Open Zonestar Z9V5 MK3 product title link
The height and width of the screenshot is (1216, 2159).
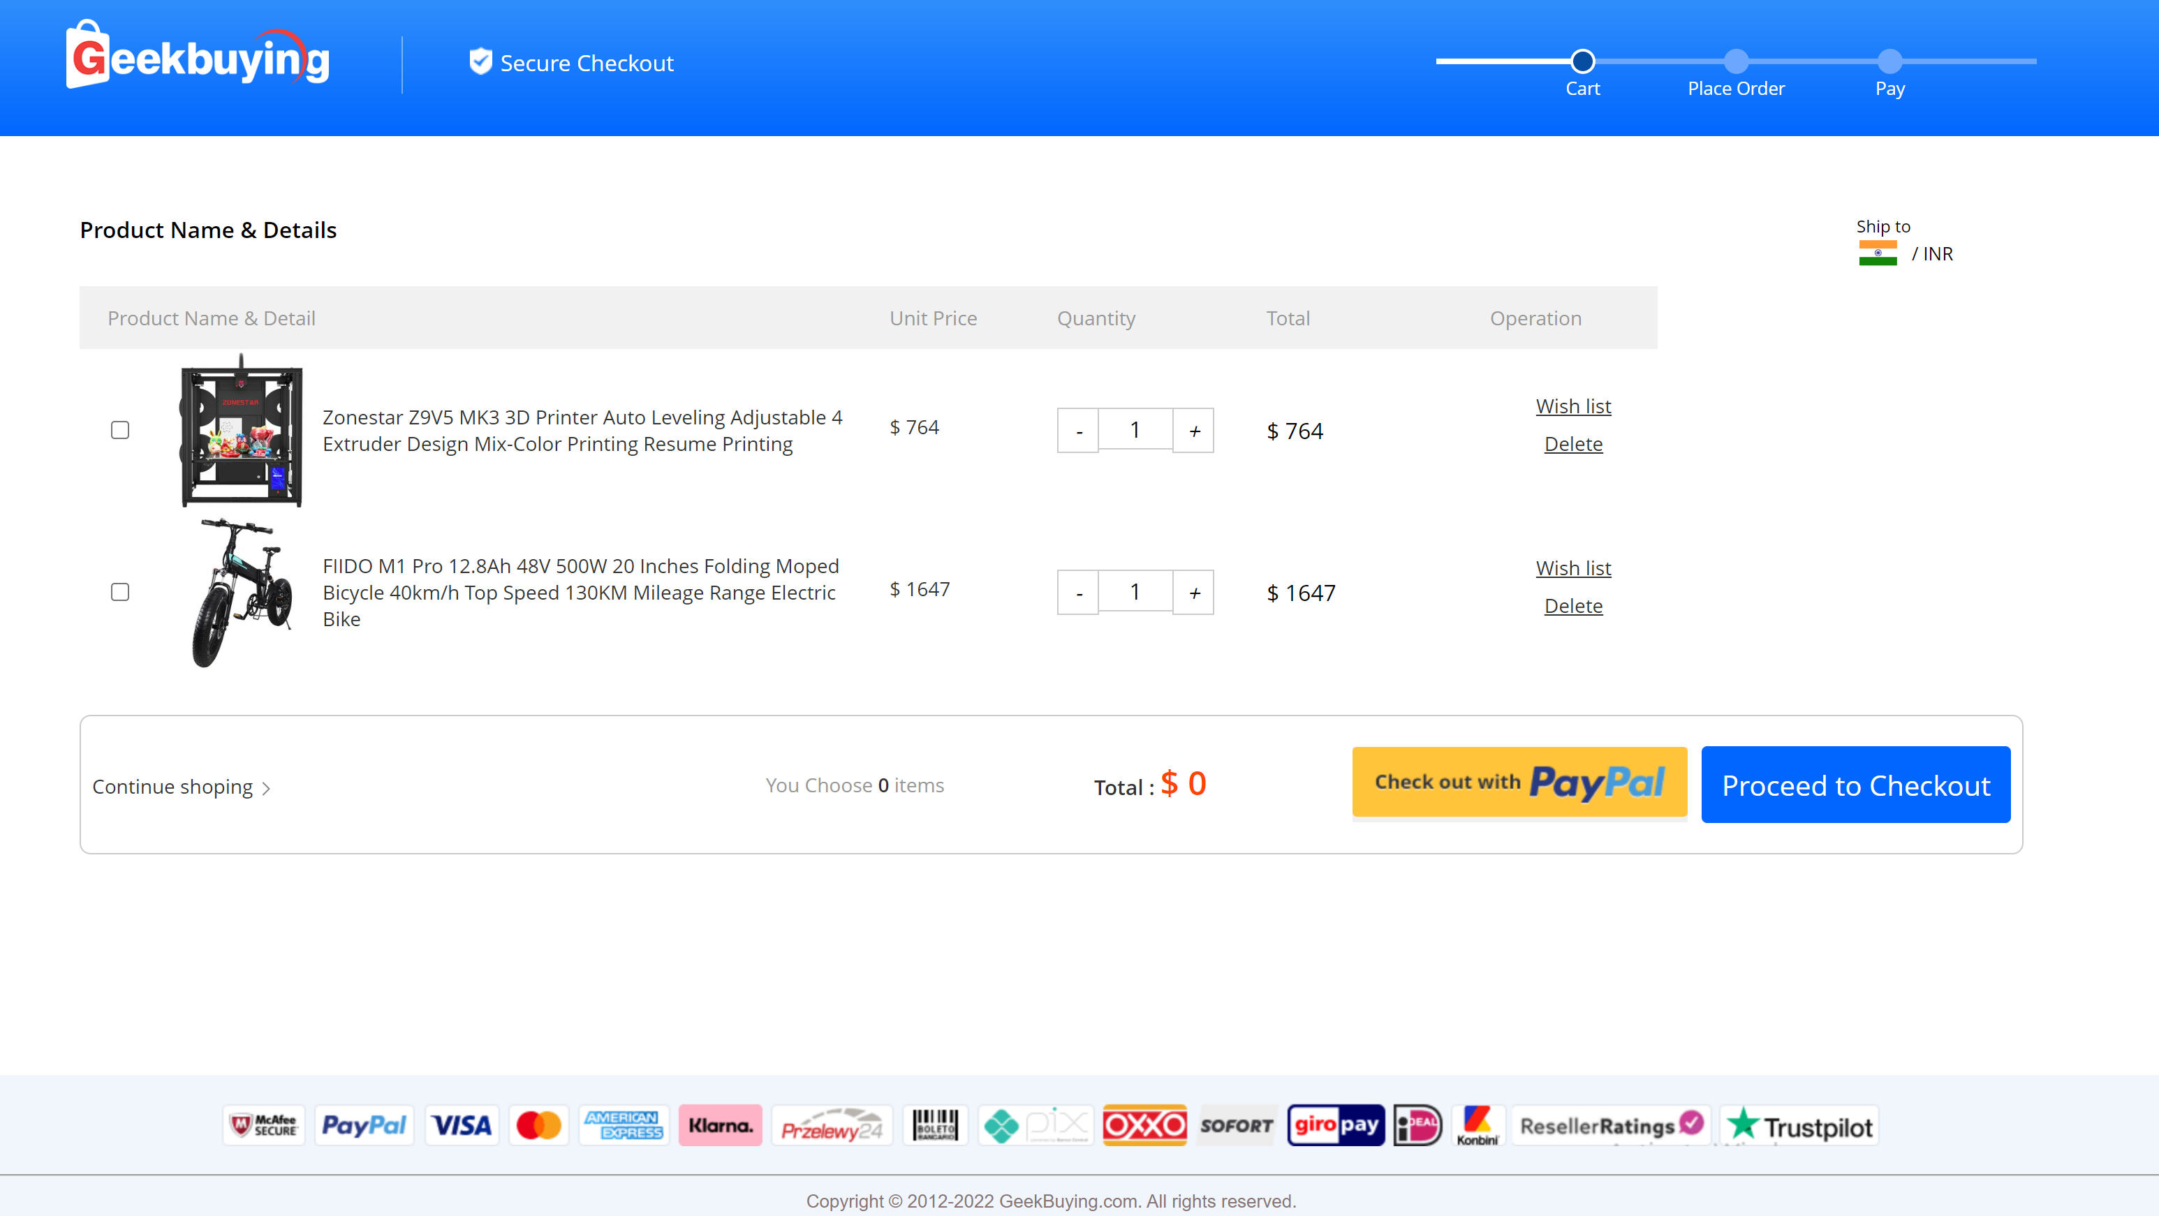[582, 430]
